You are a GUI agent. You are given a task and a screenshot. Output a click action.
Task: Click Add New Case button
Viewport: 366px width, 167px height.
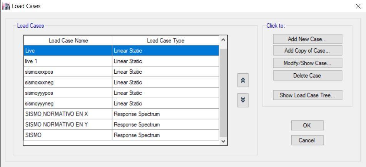click(307, 39)
